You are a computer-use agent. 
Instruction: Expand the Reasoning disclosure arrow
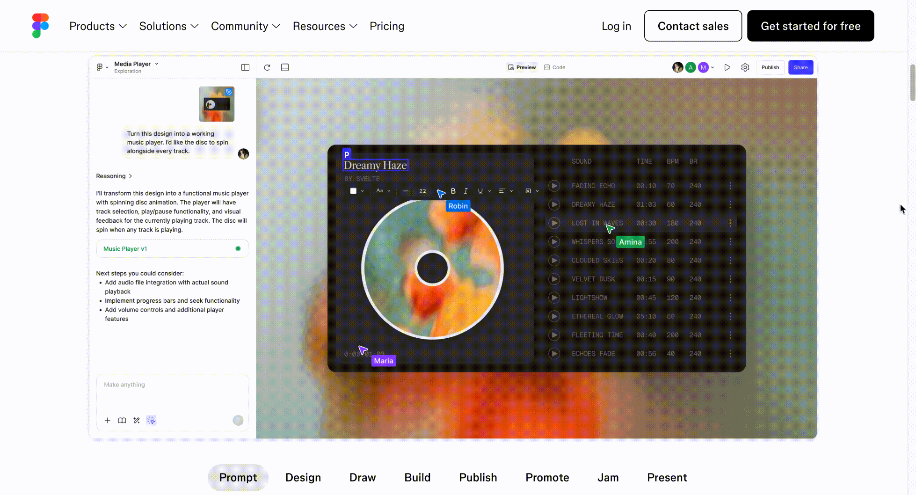point(131,176)
